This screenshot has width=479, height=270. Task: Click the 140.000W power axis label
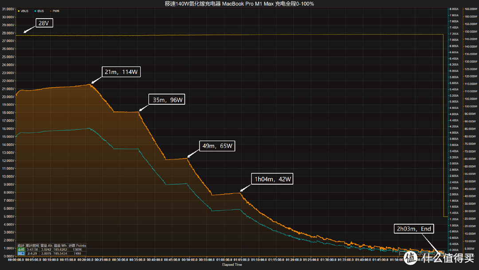[x=471, y=47]
